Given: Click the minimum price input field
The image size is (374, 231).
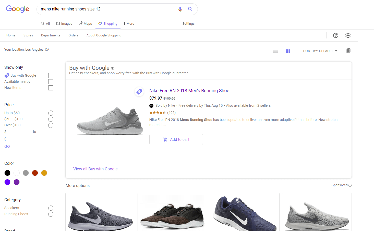Looking at the screenshot, I should tap(17, 132).
